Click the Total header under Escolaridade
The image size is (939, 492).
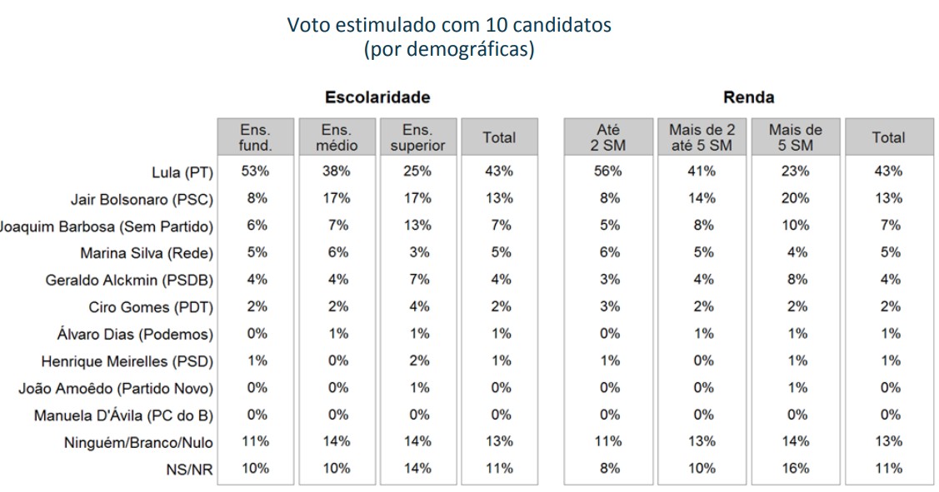point(499,137)
